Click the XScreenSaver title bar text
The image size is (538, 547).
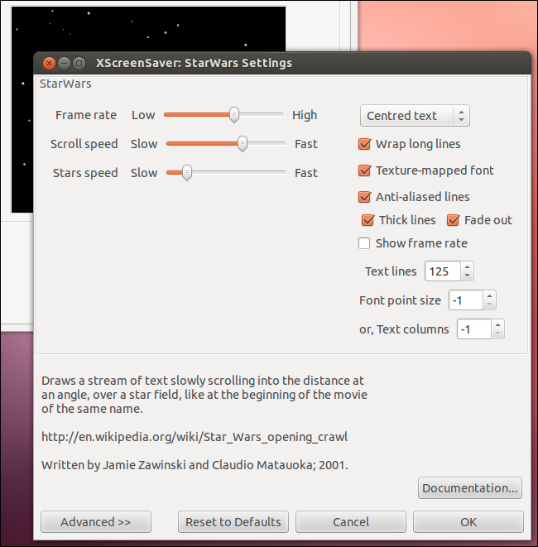point(194,63)
